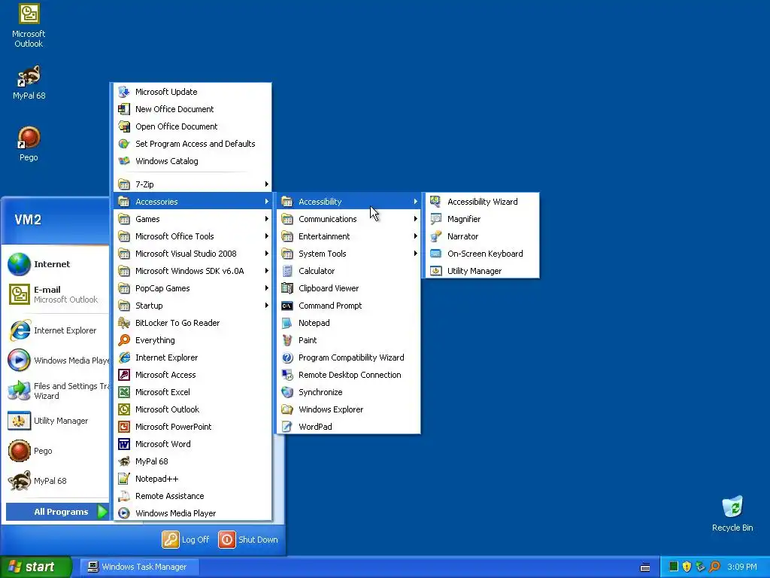Viewport: 770px width, 578px height.
Task: Click the Narrator icon
Action: coord(435,236)
